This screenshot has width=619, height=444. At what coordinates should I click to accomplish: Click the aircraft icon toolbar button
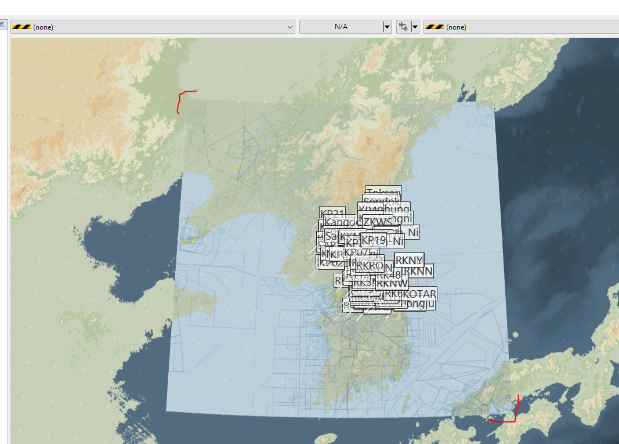(403, 27)
